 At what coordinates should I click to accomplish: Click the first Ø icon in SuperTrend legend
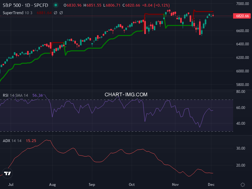pyautogui.click(x=55, y=13)
